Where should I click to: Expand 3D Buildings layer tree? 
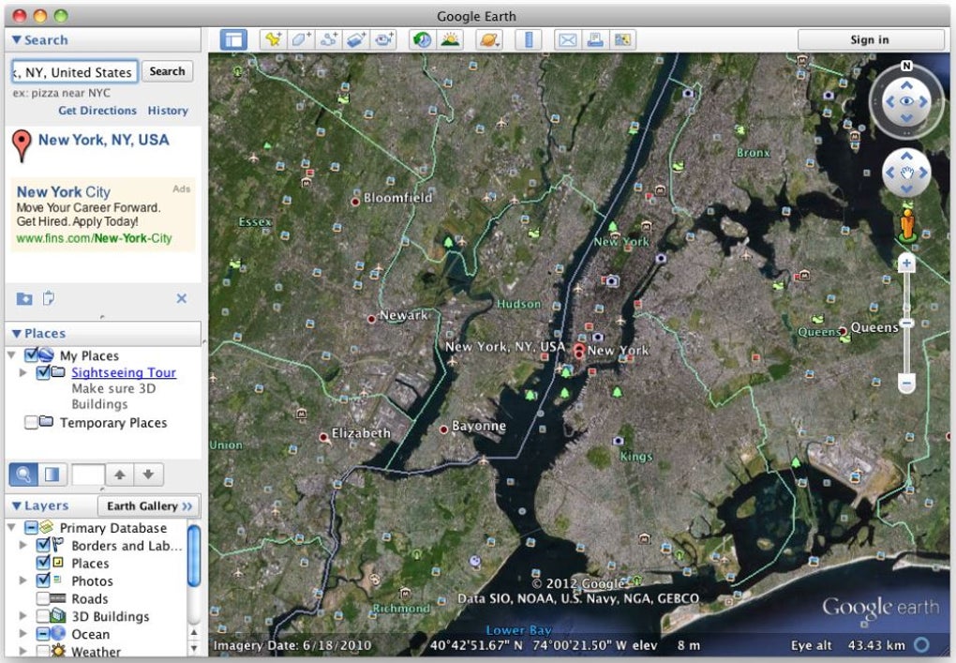pos(23,616)
